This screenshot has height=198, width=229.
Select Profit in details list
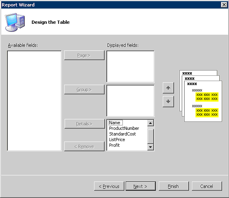tap(114, 145)
